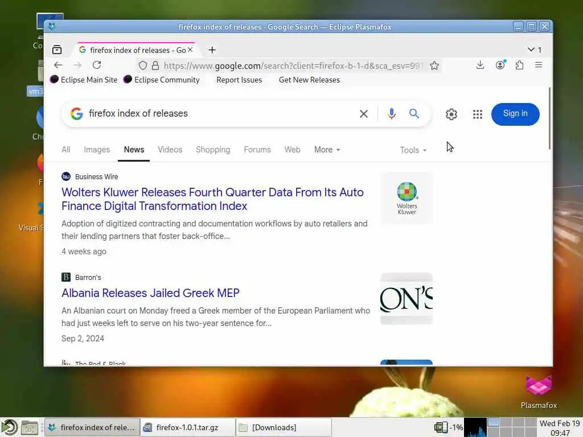Reload the page with the refresh icon
583x437 pixels.
[97, 65]
